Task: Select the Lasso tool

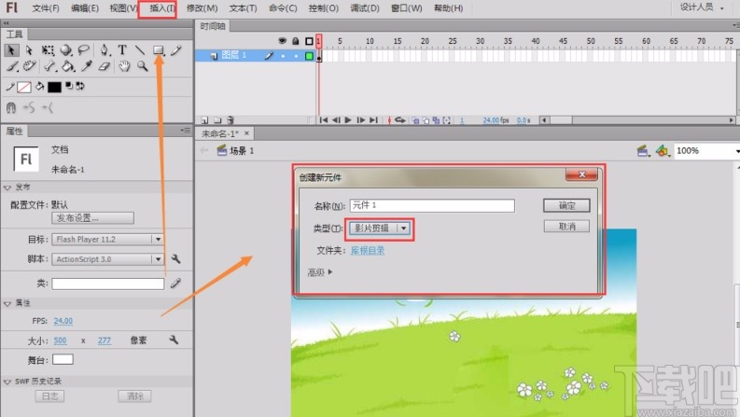Action: point(84,50)
